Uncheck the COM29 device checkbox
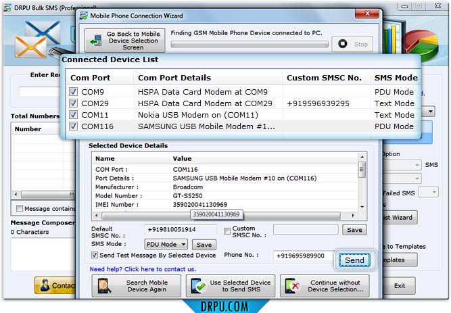 [73, 103]
